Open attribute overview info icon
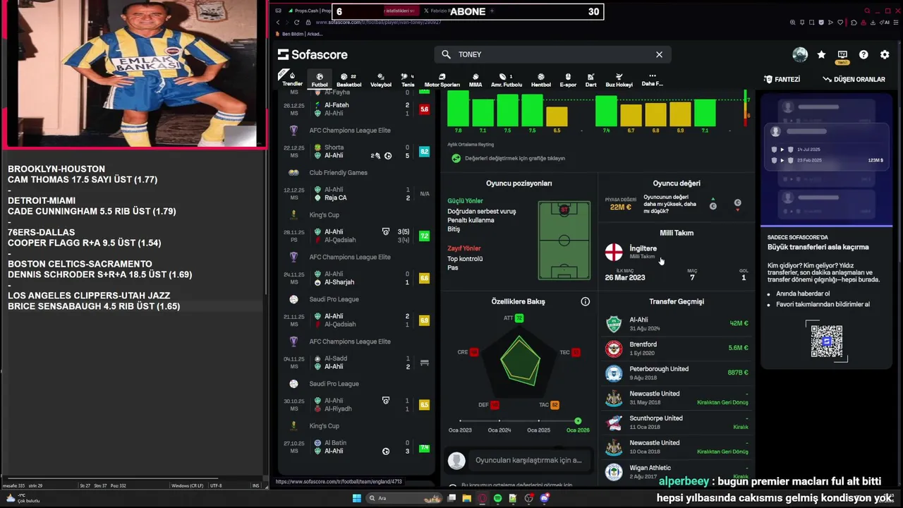The image size is (903, 508). coord(585,301)
